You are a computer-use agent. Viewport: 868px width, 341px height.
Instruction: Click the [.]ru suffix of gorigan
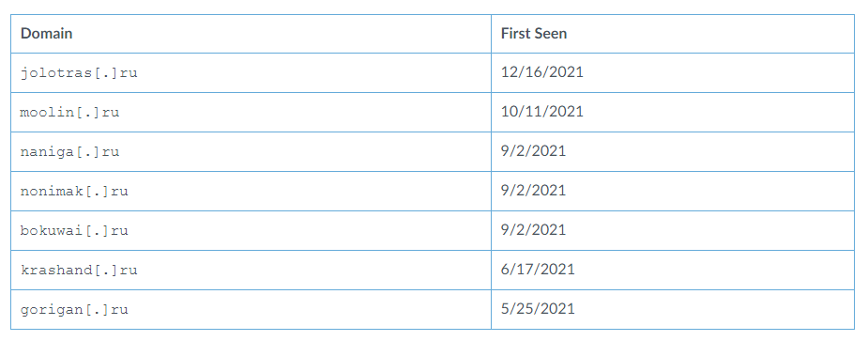107,309
